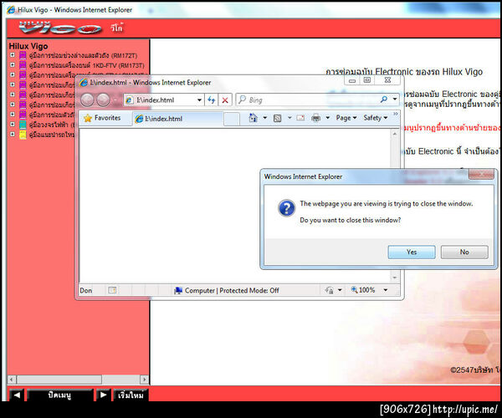Click the status bar popup blocker icon
The image size is (502, 418).
[x=112, y=290]
